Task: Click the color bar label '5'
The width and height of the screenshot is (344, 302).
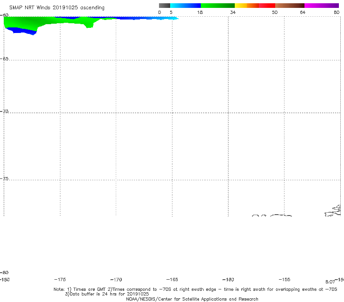Action: 171,12
